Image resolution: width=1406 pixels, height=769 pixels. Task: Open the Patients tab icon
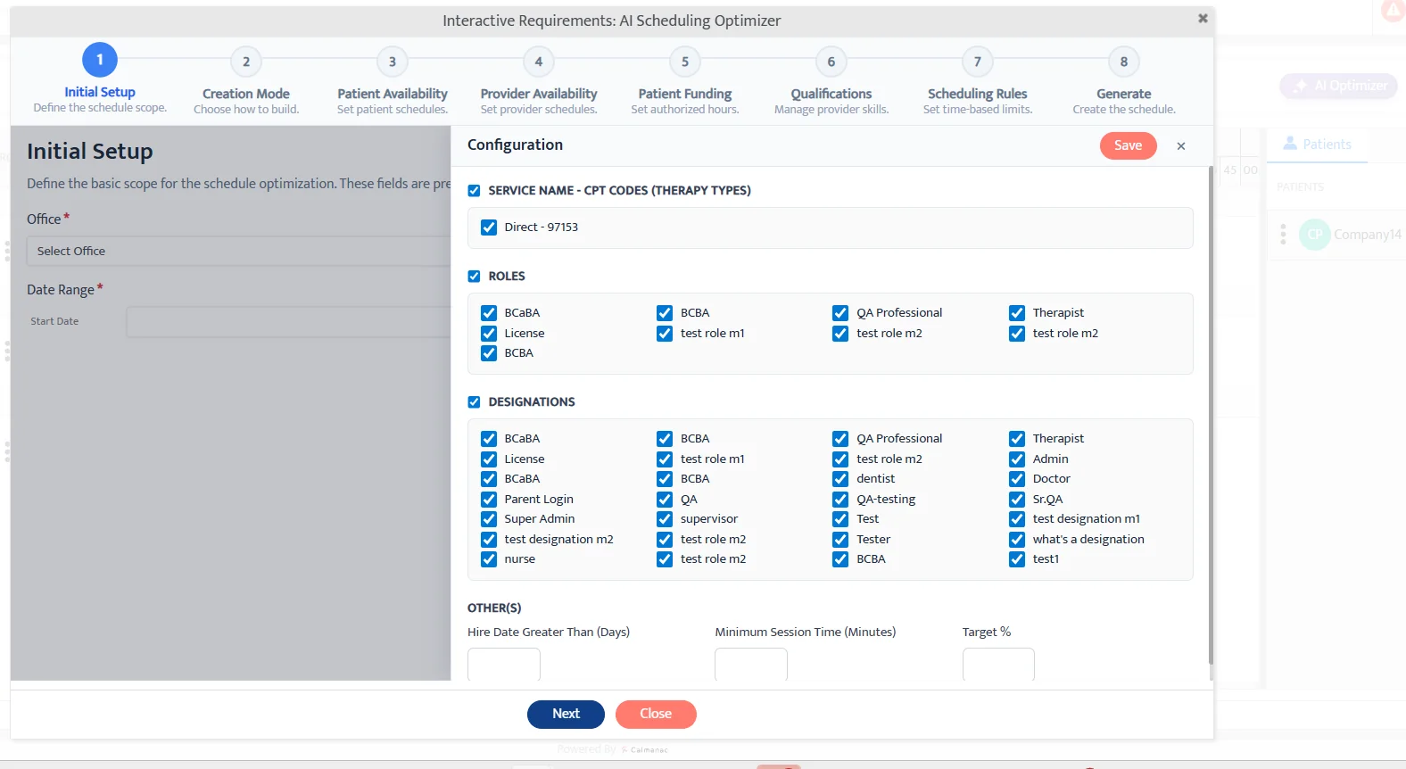pos(1290,143)
